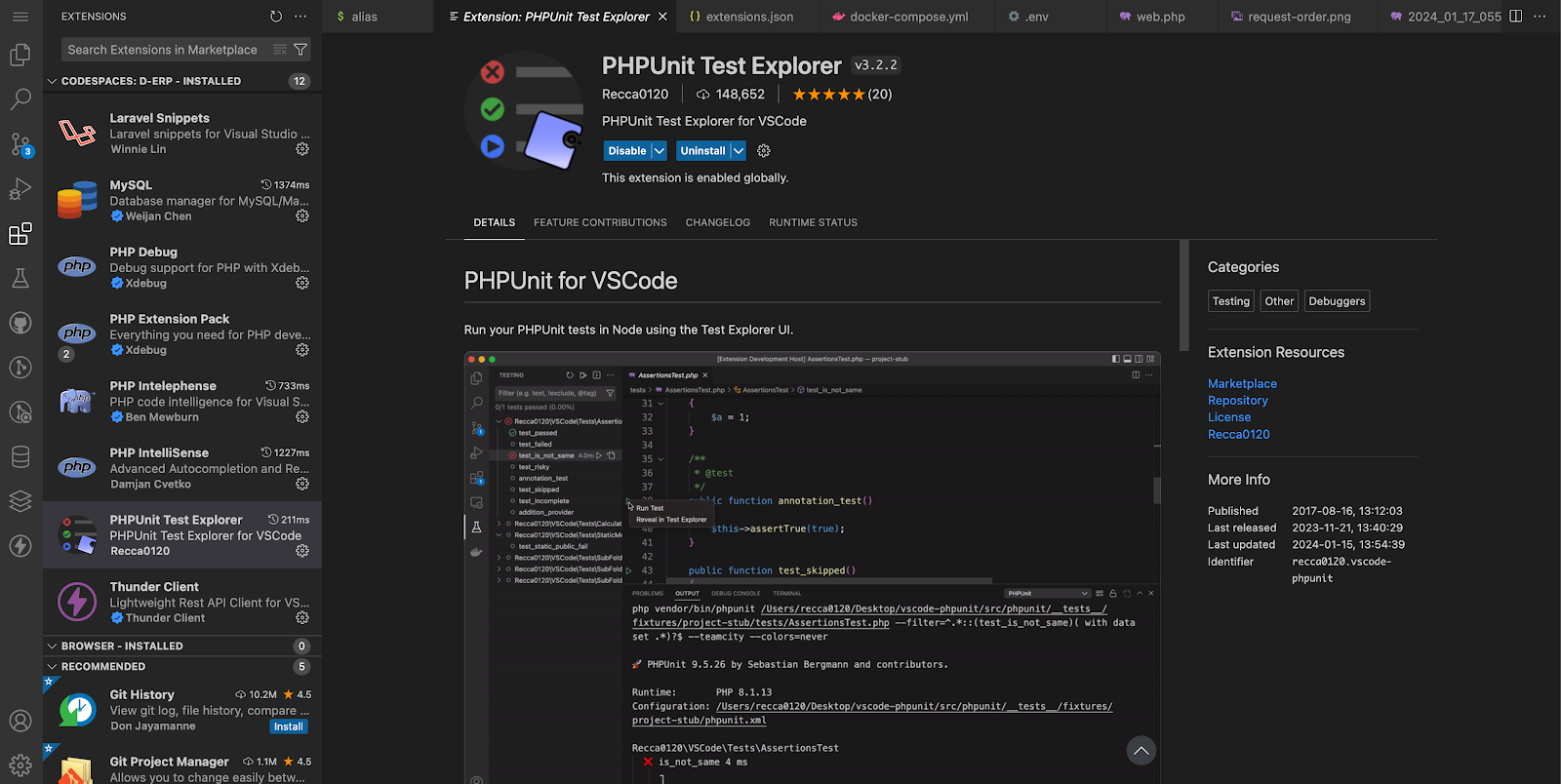
Task: Open the Uninstall button dropdown arrow
Action: click(x=739, y=151)
